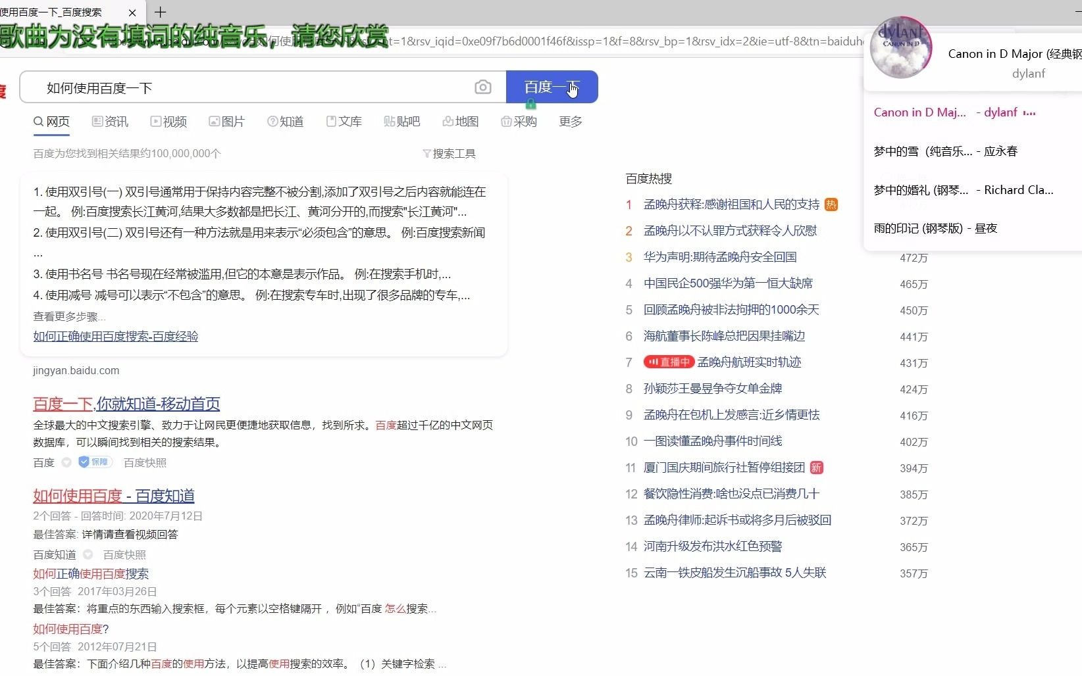Open 如何使用百度 - 百度知道 result
This screenshot has width=1082, height=676.
114,495
